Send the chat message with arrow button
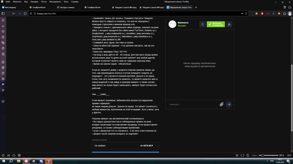293x164 pixels. [x=229, y=104]
